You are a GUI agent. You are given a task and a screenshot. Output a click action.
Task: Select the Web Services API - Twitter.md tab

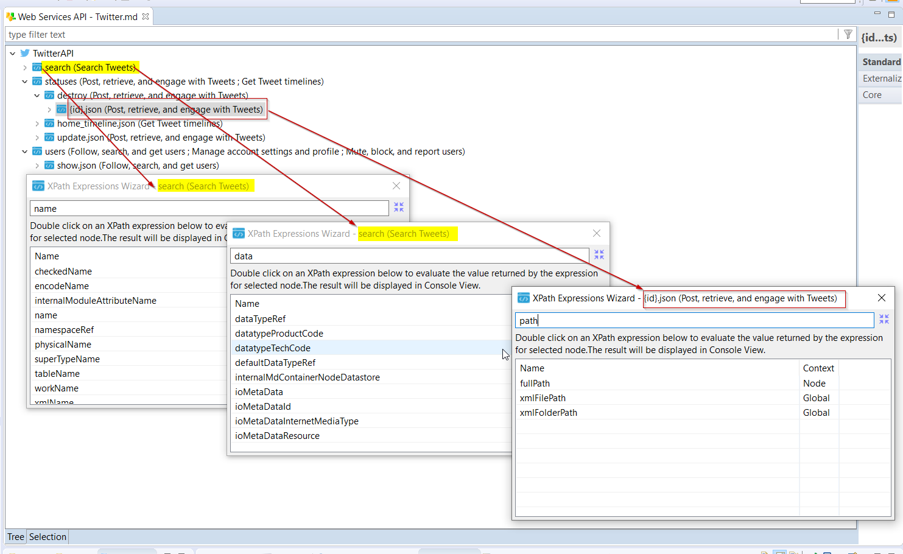[78, 16]
